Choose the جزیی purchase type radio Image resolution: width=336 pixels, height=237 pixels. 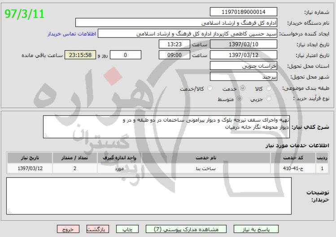pos(269,99)
